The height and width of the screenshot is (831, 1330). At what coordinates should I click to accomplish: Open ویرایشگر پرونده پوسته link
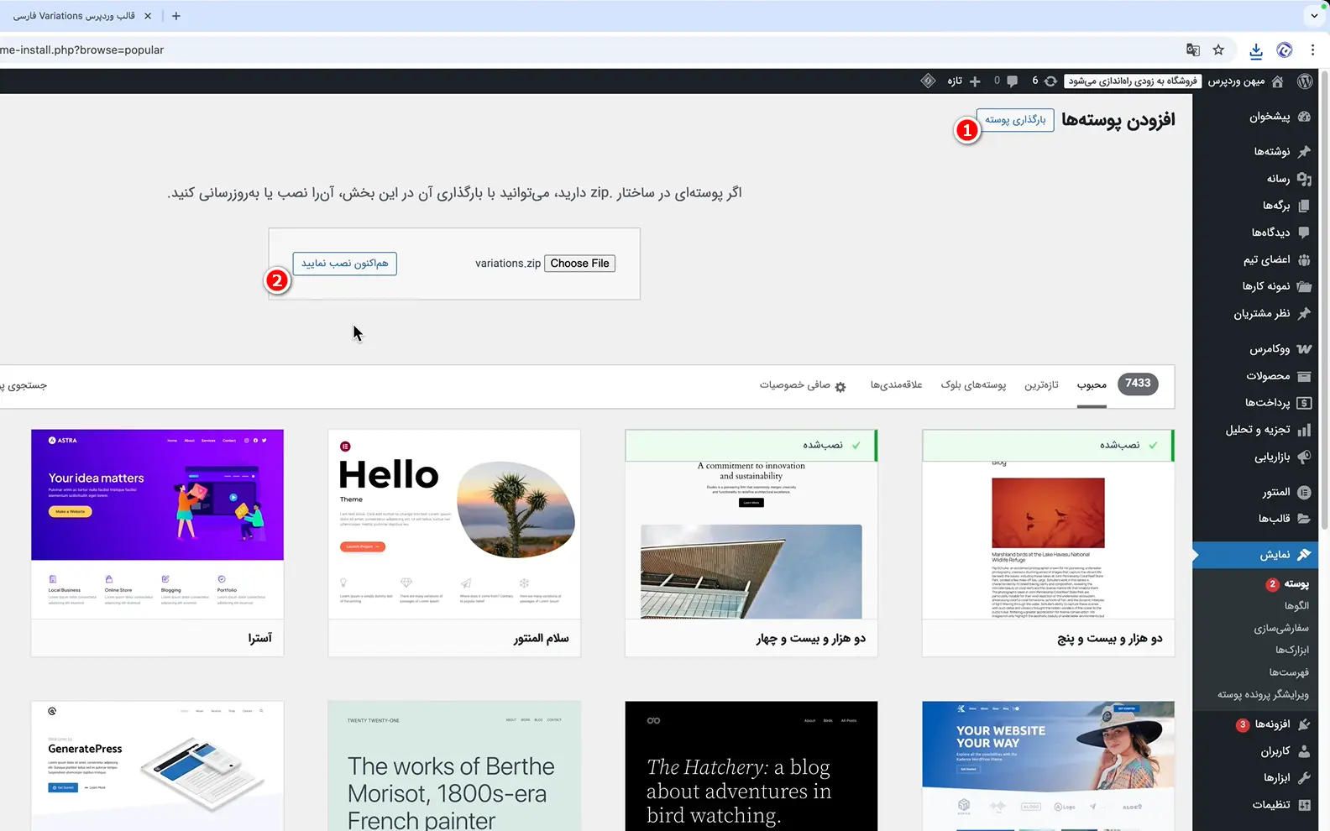pyautogui.click(x=1263, y=694)
